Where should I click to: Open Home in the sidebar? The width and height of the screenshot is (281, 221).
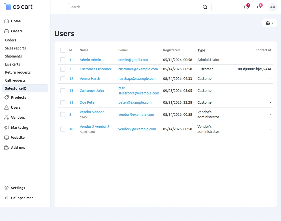tap(16, 21)
